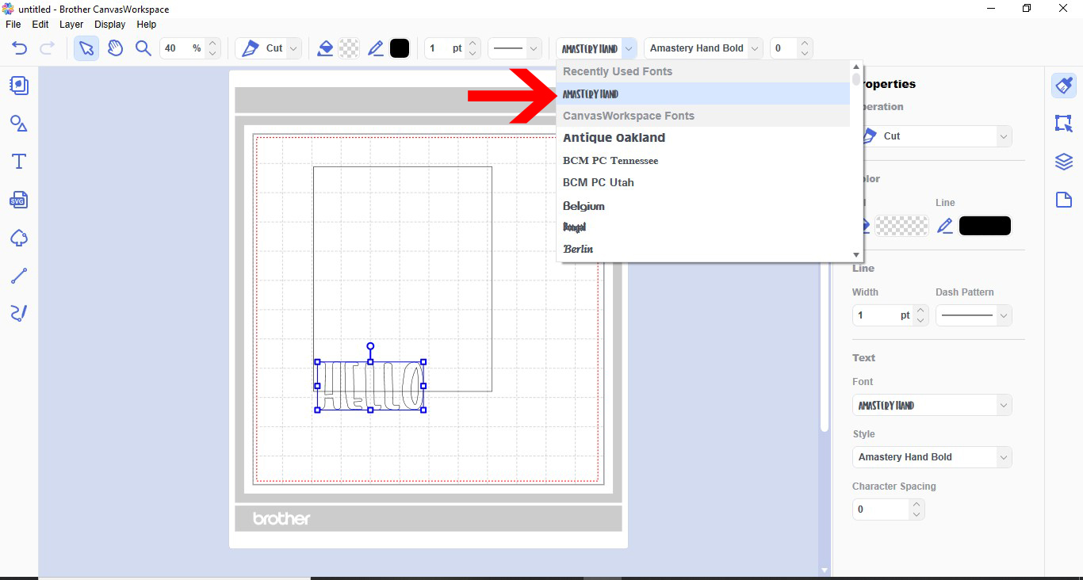Click the toolbar character spacing field
Viewport: 1083px width, 580px height.
[783, 48]
